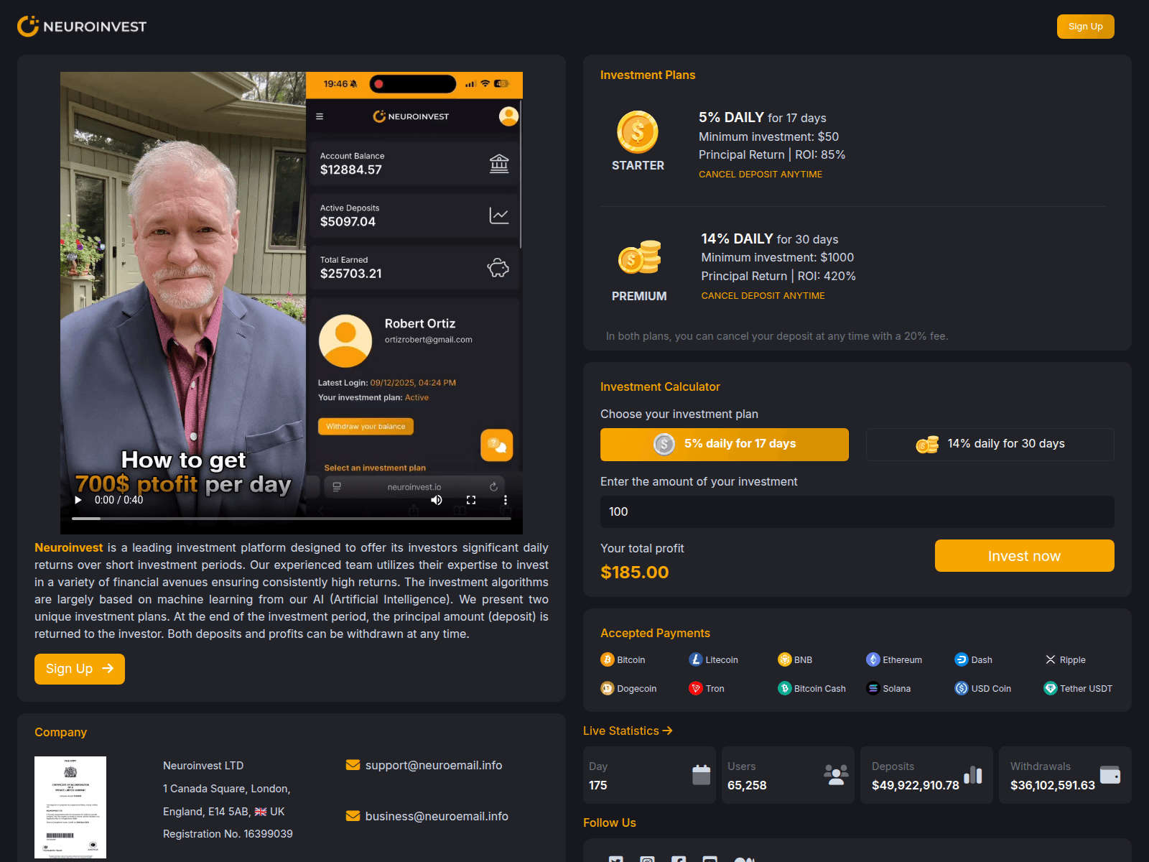Select the Ethereum payment icon
The width and height of the screenshot is (1149, 862).
point(873,659)
